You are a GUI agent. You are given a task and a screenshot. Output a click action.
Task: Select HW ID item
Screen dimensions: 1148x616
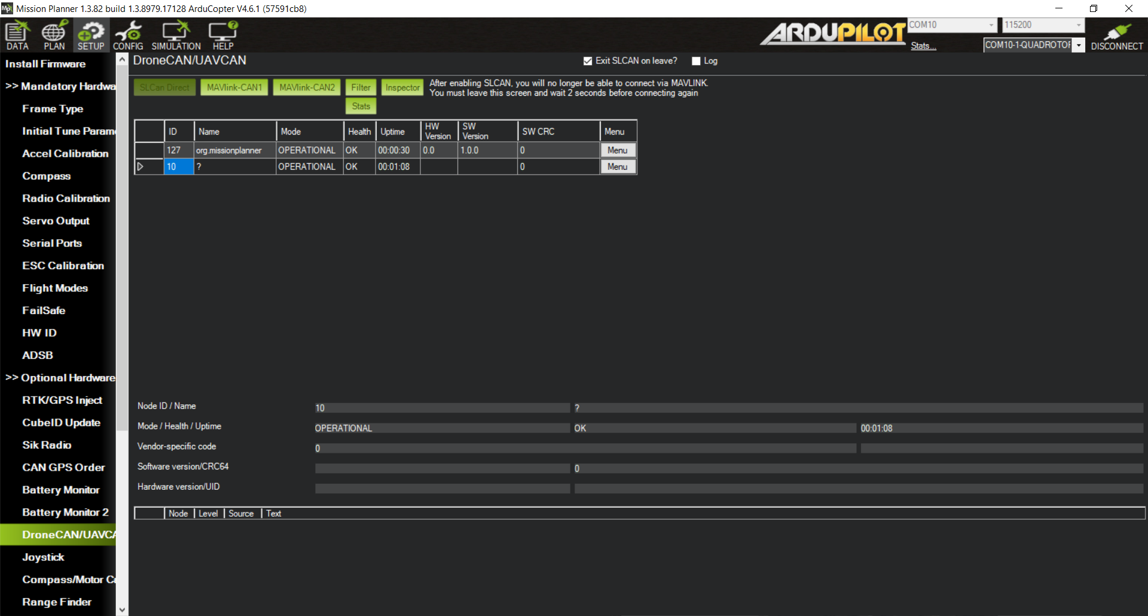point(39,333)
